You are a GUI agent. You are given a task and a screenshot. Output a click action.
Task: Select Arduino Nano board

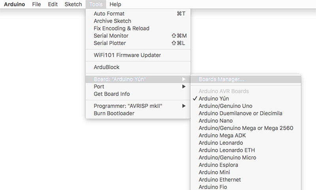pos(216,121)
